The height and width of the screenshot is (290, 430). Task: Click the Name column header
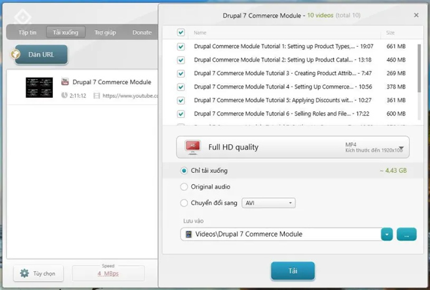coord(200,32)
